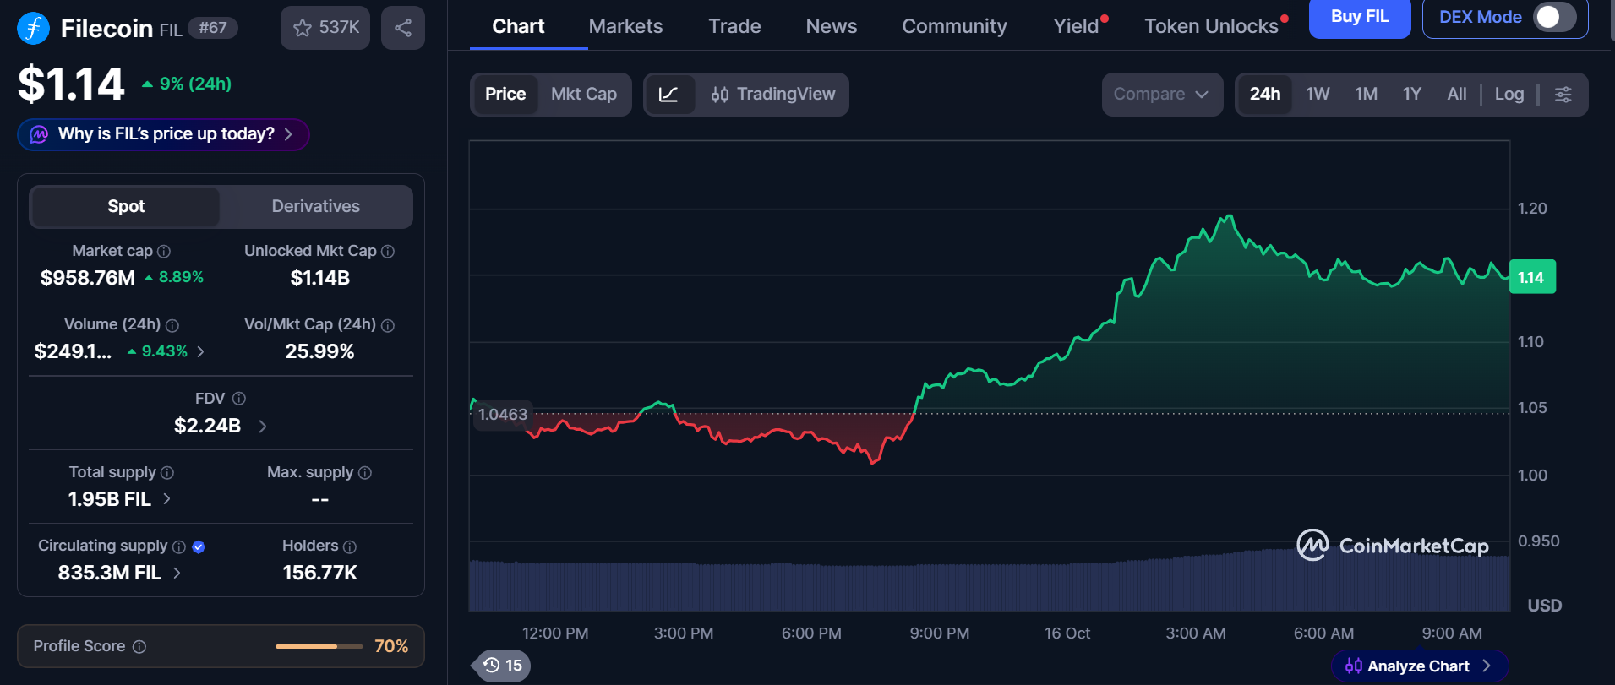The width and height of the screenshot is (1615, 685).
Task: Show info for Circulating supply
Action: (179, 547)
